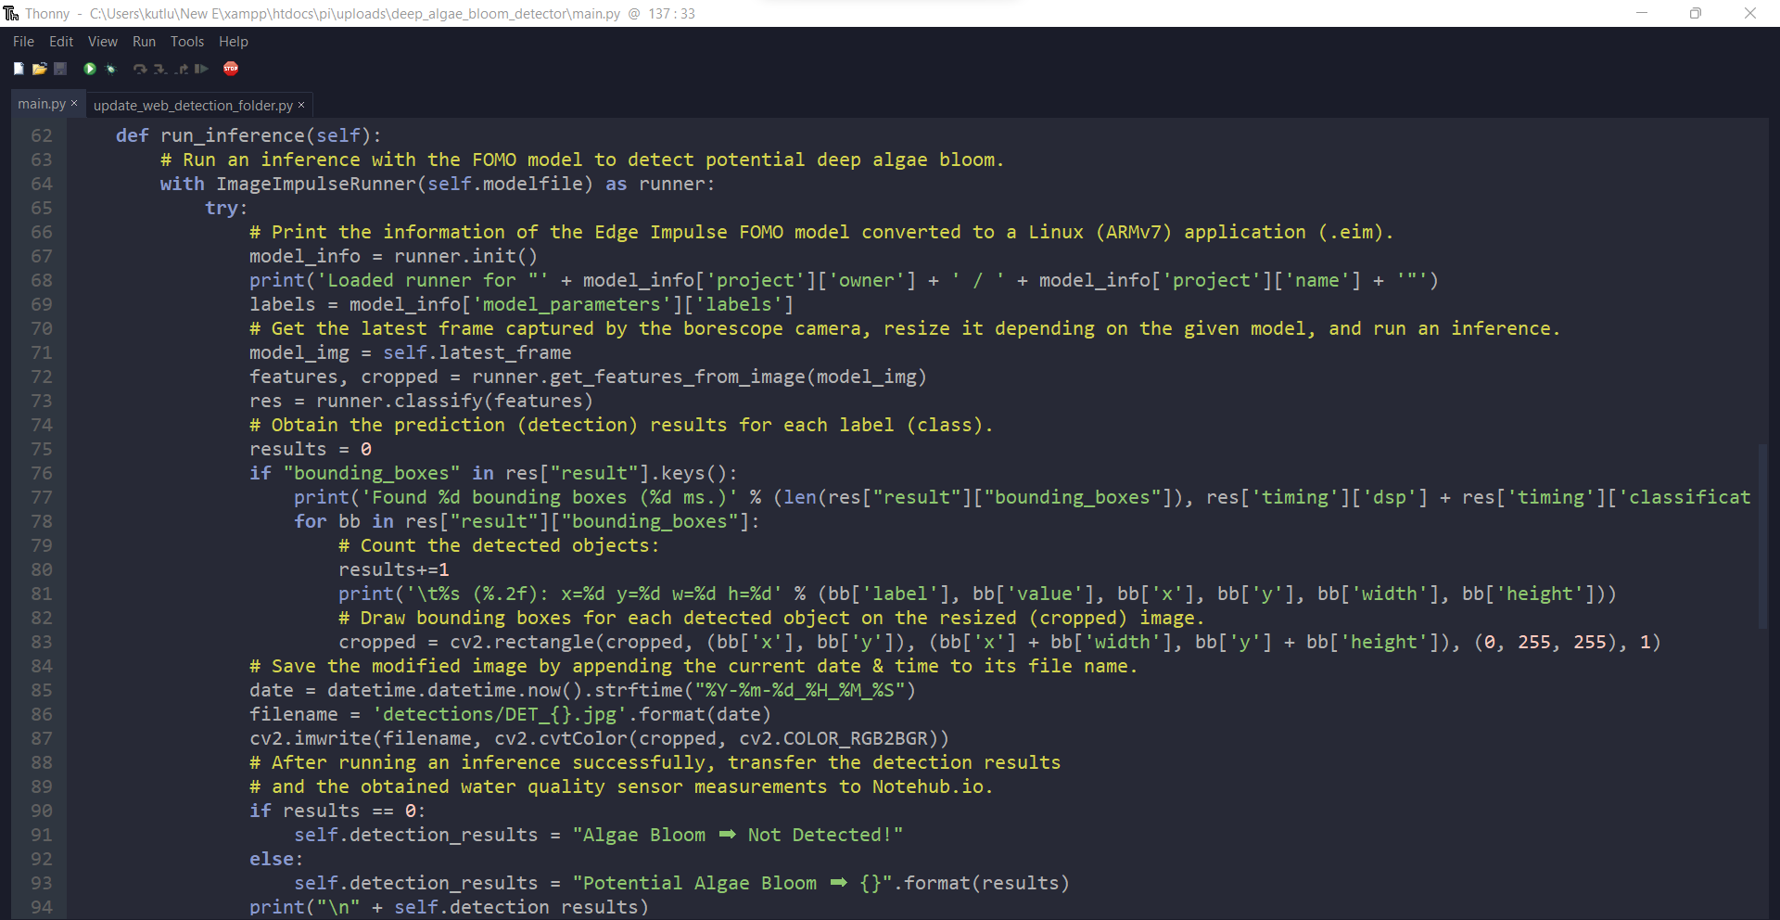
Task: Create a new file in Thonny
Action: coord(19,69)
